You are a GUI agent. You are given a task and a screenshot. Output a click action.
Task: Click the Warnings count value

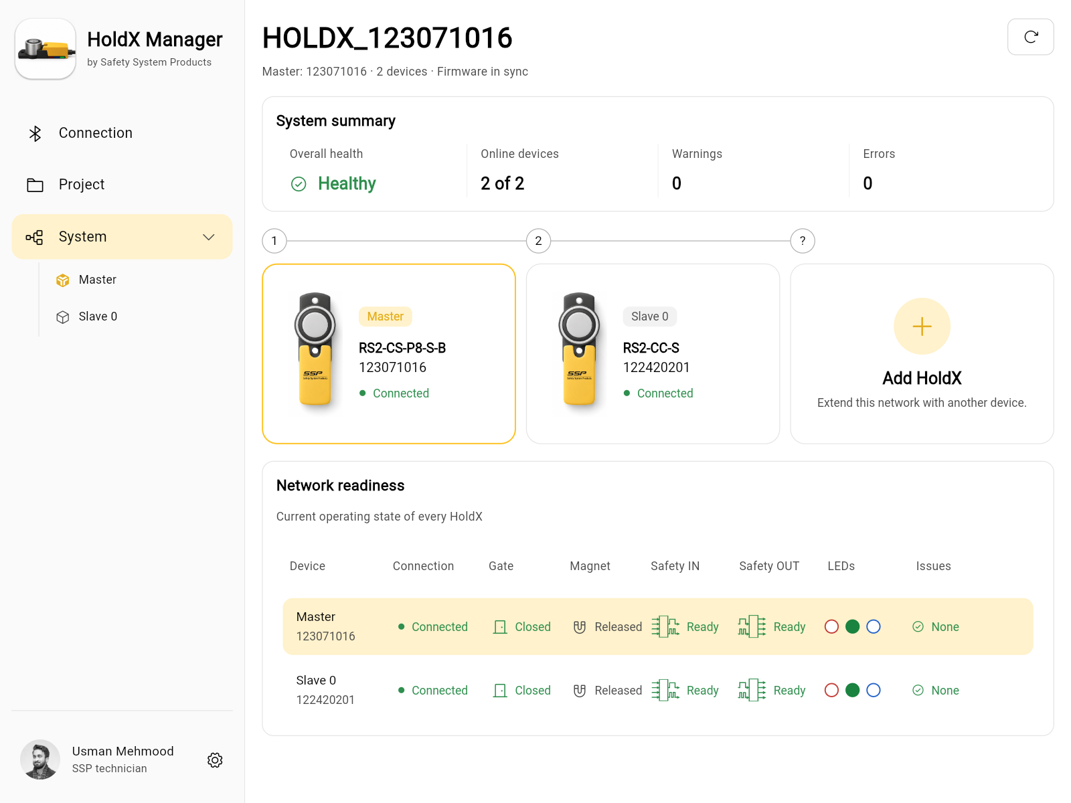click(677, 184)
